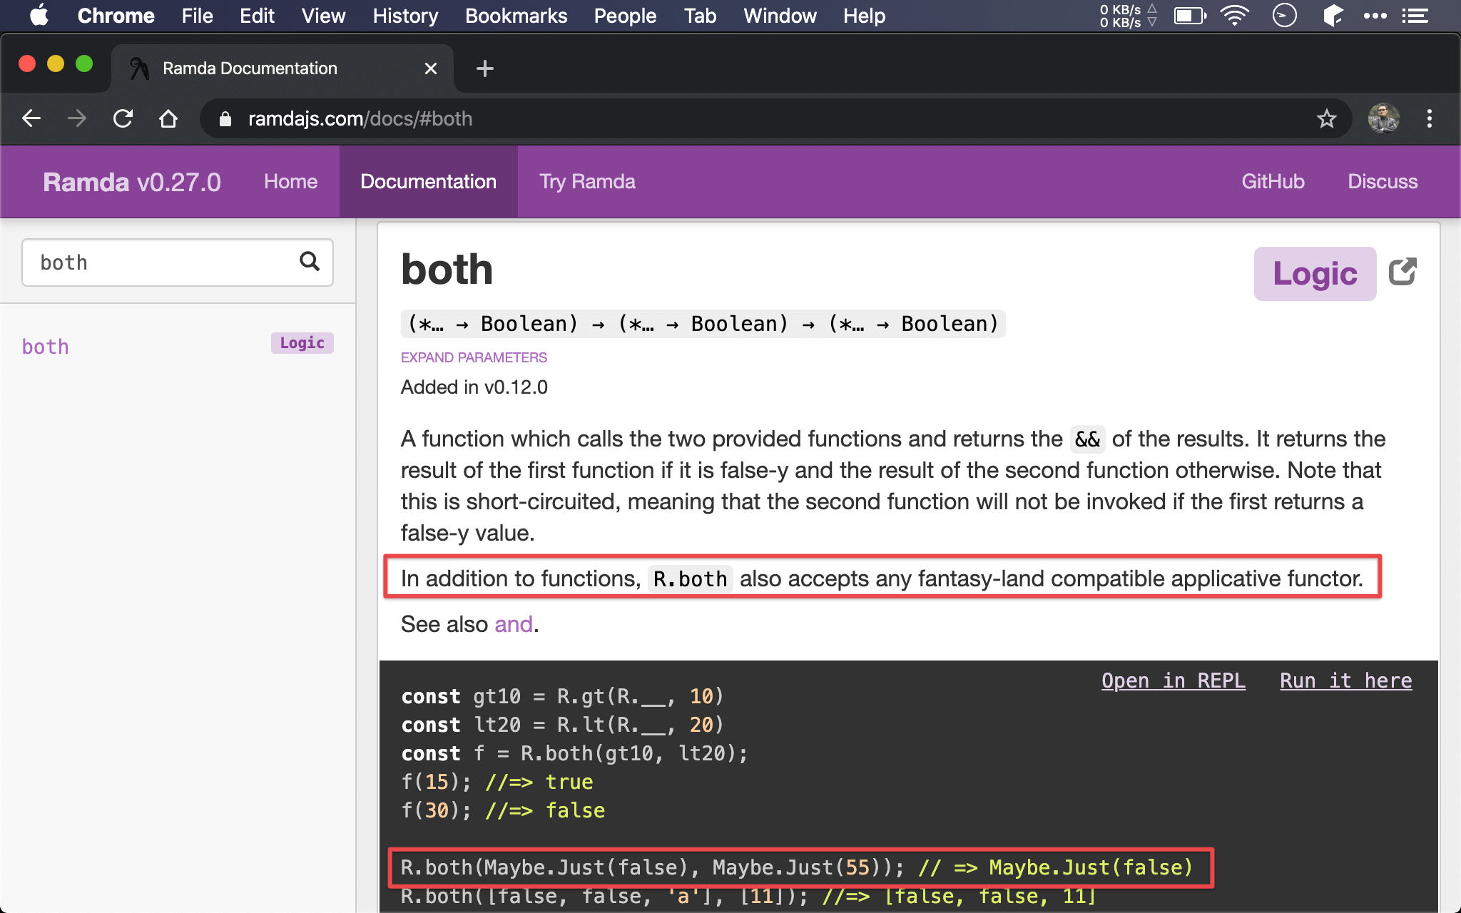Open the example in REPL
Image resolution: width=1461 pixels, height=913 pixels.
pos(1174,680)
